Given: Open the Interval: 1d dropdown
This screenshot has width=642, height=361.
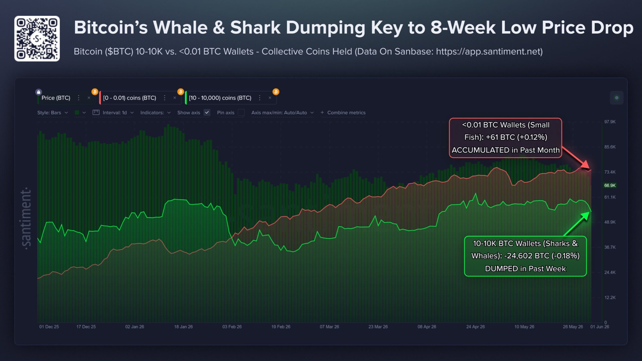Looking at the screenshot, I should pyautogui.click(x=118, y=113).
